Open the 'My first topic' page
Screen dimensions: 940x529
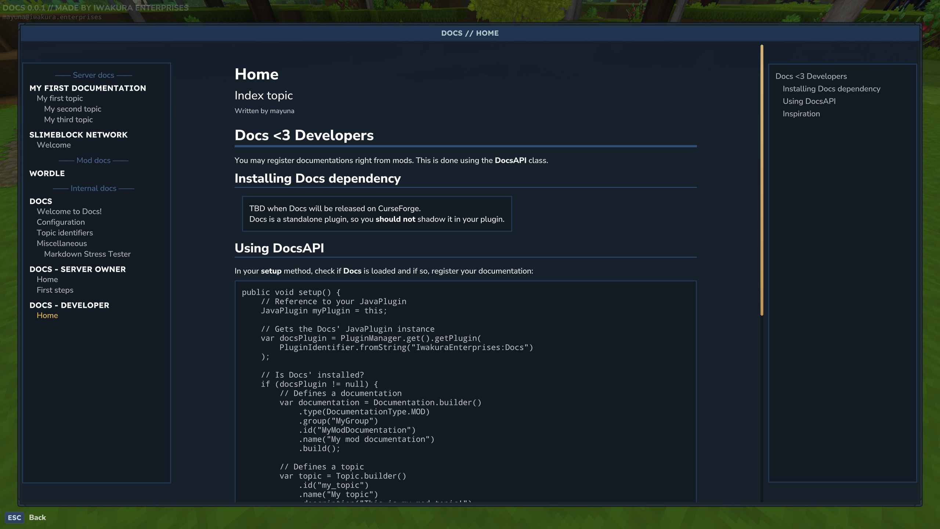[59, 98]
